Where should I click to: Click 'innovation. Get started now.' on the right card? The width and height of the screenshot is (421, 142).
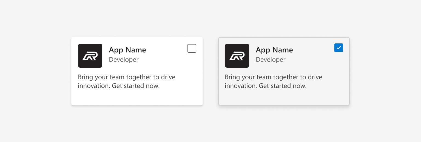tap(266, 86)
